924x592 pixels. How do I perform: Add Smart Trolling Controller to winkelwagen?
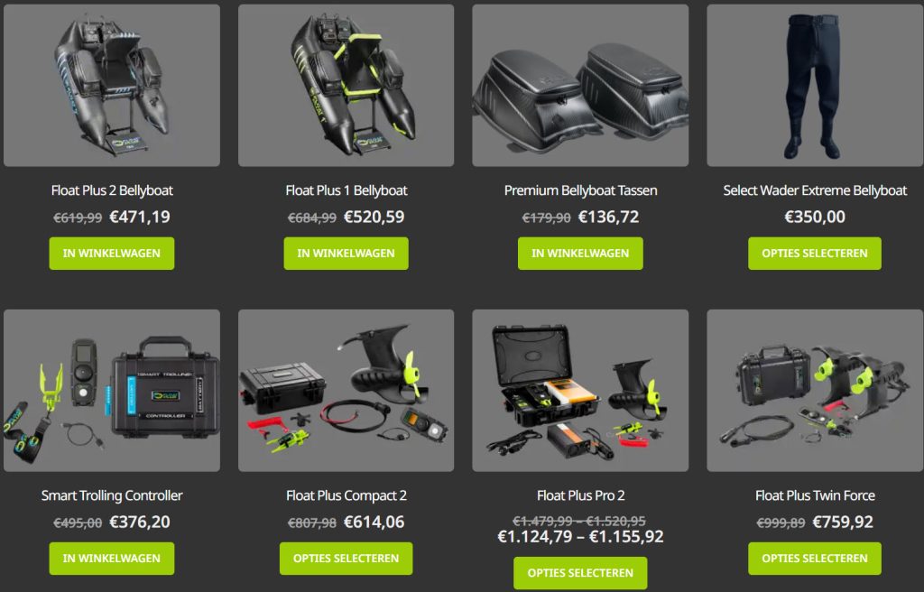coord(112,559)
